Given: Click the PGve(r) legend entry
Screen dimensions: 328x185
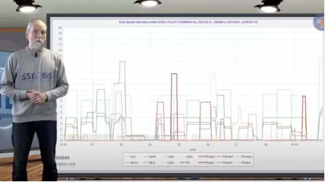Looking at the screenshot, I should [x=225, y=163].
